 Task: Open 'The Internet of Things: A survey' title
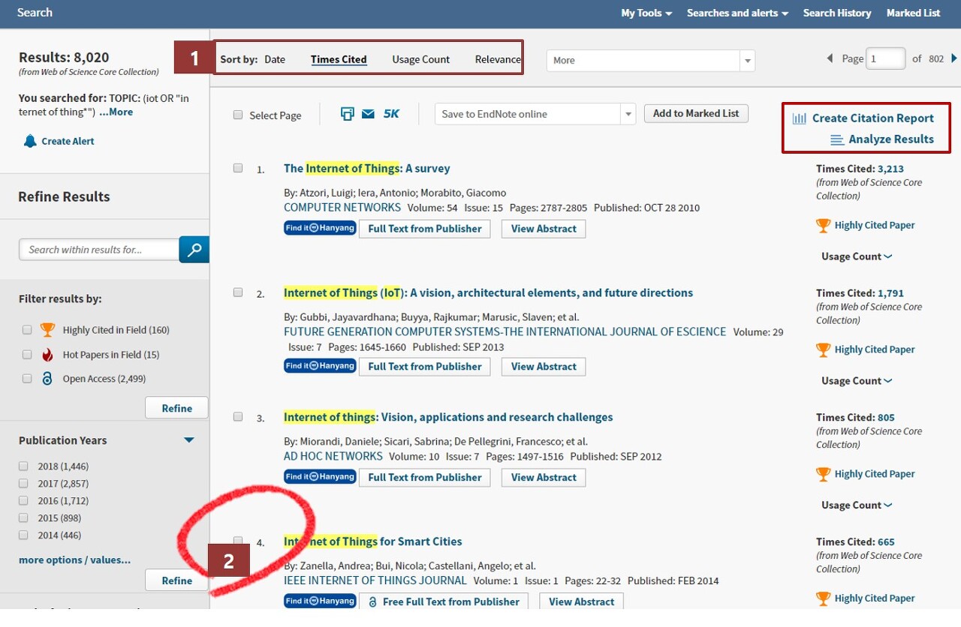367,169
